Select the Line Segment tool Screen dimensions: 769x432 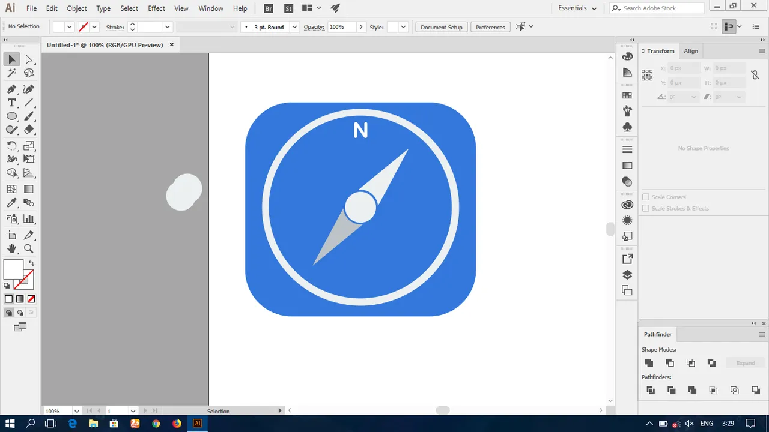click(x=29, y=103)
